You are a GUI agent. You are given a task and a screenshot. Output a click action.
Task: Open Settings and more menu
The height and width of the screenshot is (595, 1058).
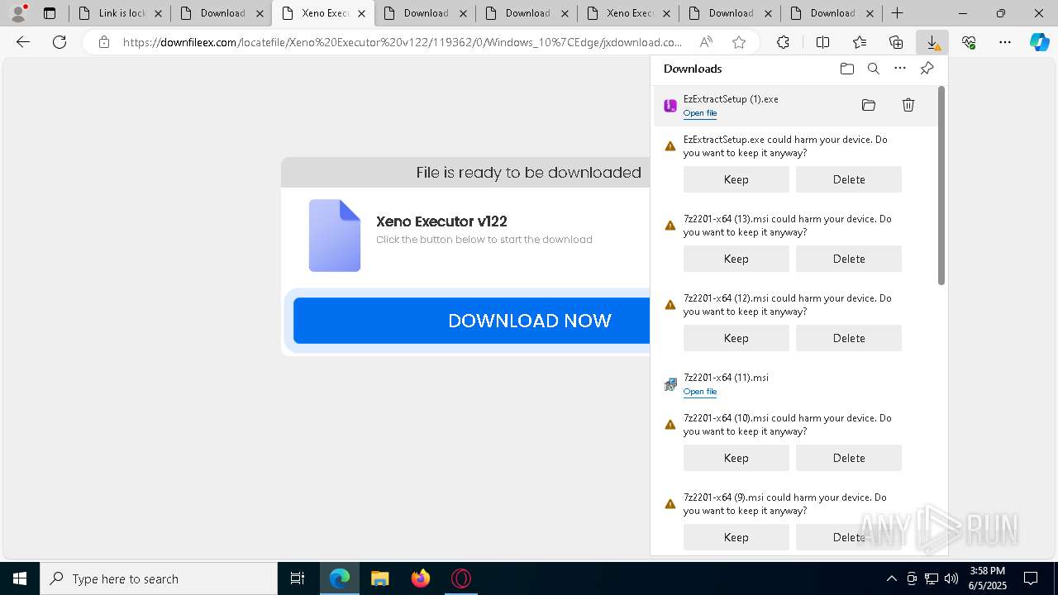tap(1005, 42)
